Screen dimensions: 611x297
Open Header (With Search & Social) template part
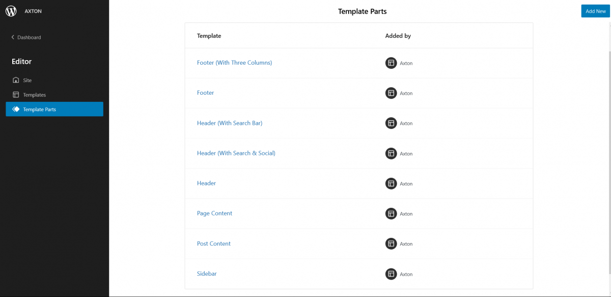tap(236, 153)
